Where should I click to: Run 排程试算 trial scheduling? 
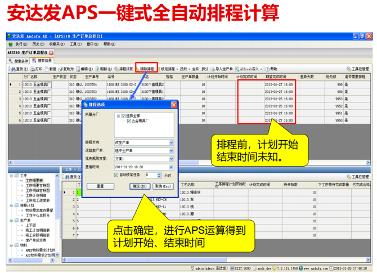[124, 69]
